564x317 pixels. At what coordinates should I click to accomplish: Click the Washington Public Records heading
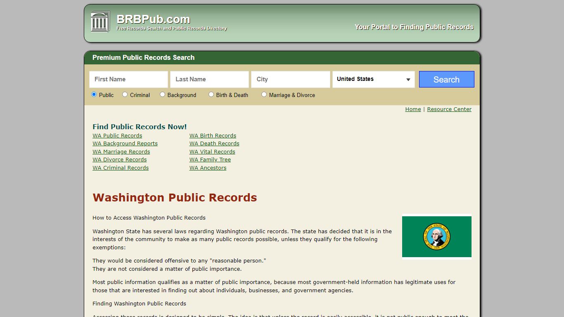point(175,198)
